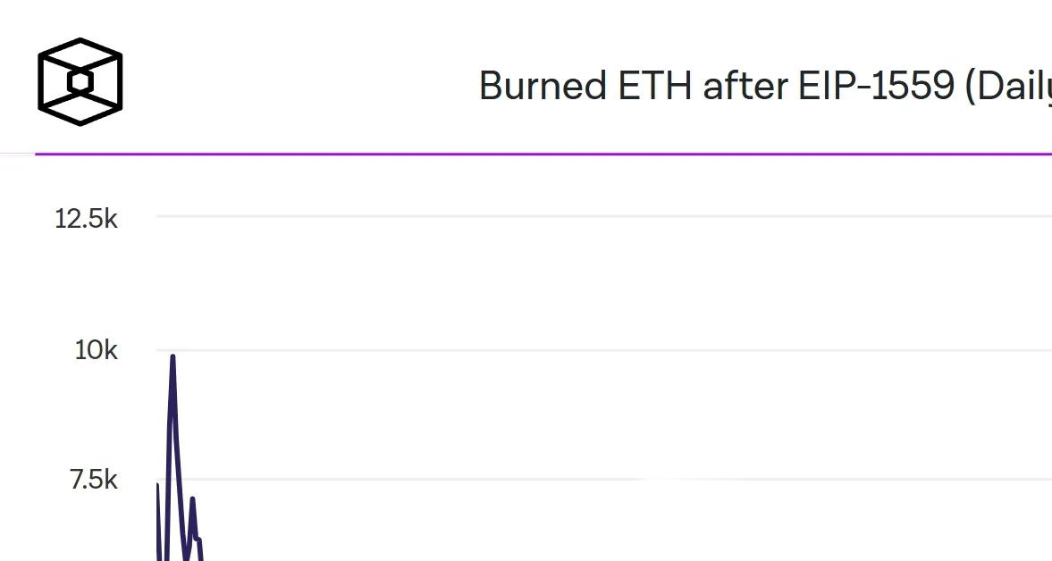
Task: Click the empty plot area between 12.5k and 10k gridlines
Action: tap(581, 283)
